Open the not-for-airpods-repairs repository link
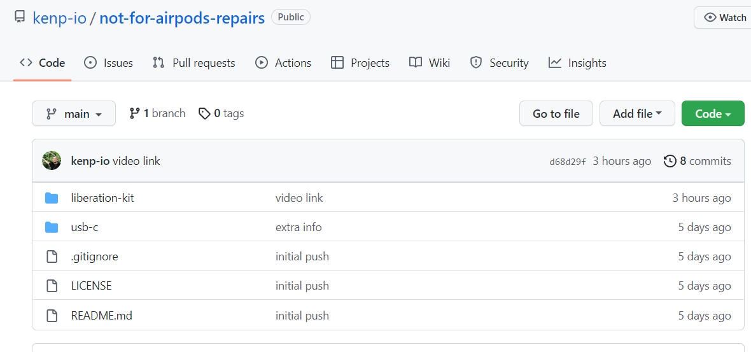Screen dimensions: 751x352 [x=182, y=18]
